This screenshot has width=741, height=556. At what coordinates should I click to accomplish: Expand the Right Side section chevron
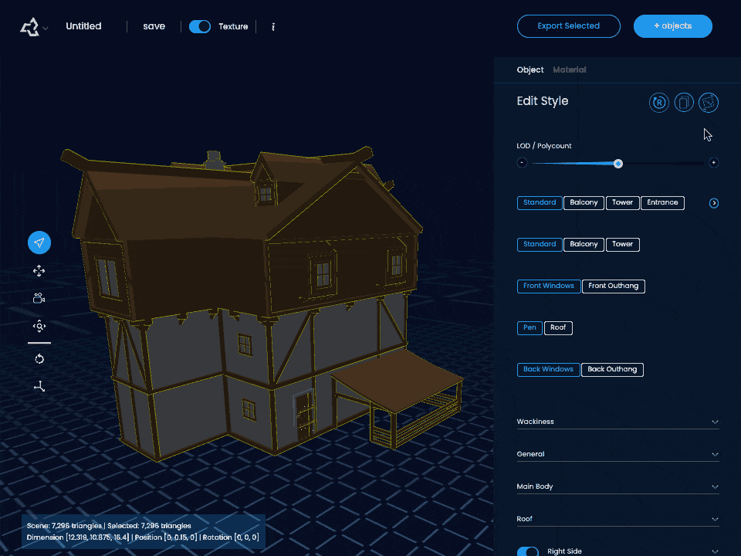[715, 551]
